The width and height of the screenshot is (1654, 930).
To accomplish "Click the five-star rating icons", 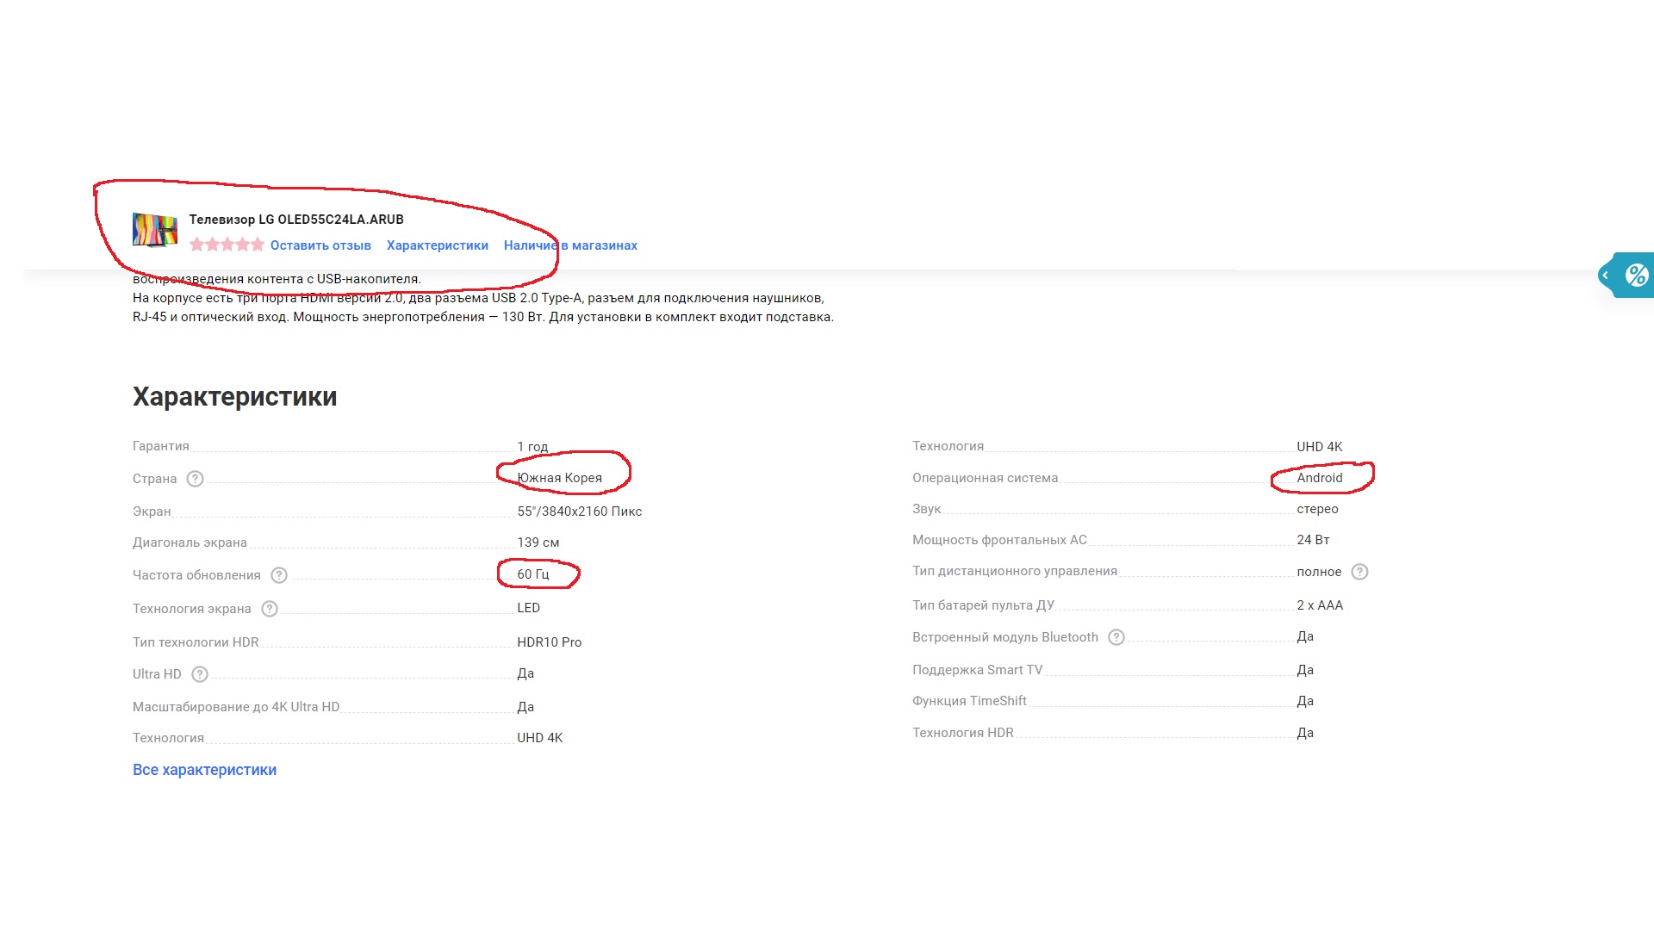I will (227, 245).
